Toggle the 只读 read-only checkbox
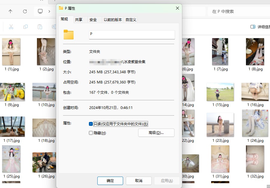 91,124
